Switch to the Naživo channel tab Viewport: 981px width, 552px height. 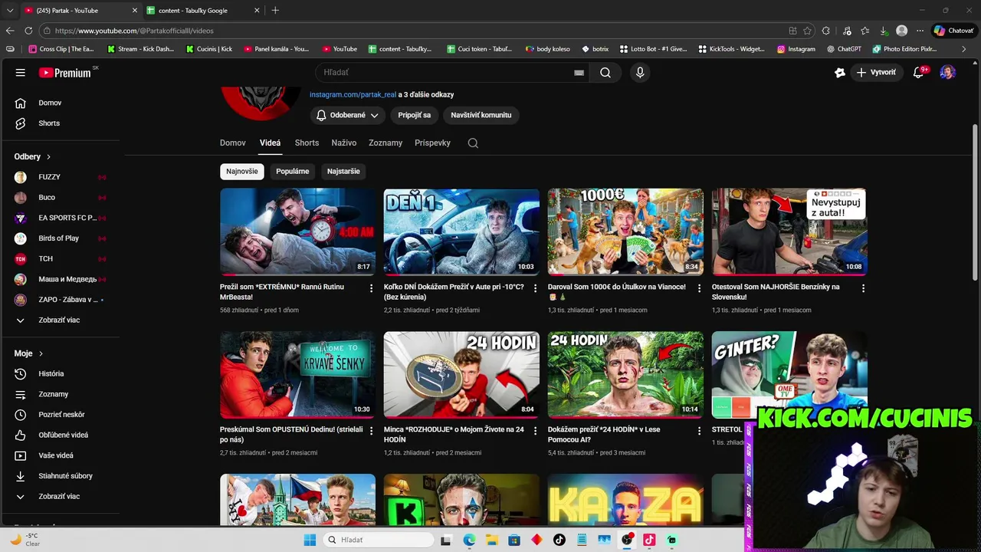click(x=344, y=143)
